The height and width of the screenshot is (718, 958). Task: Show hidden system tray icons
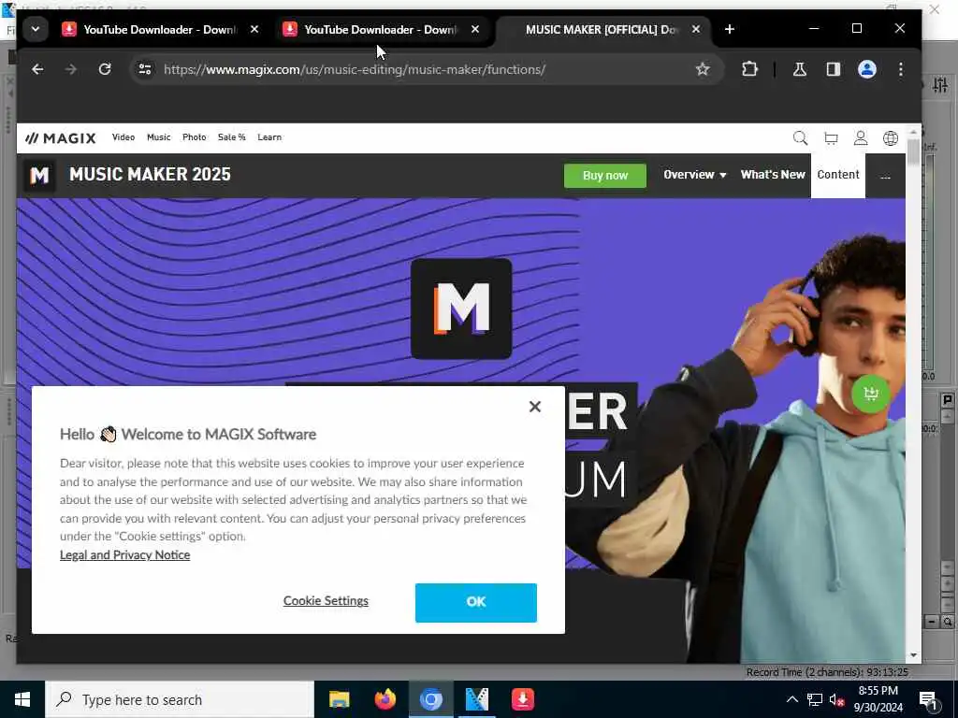tap(791, 699)
